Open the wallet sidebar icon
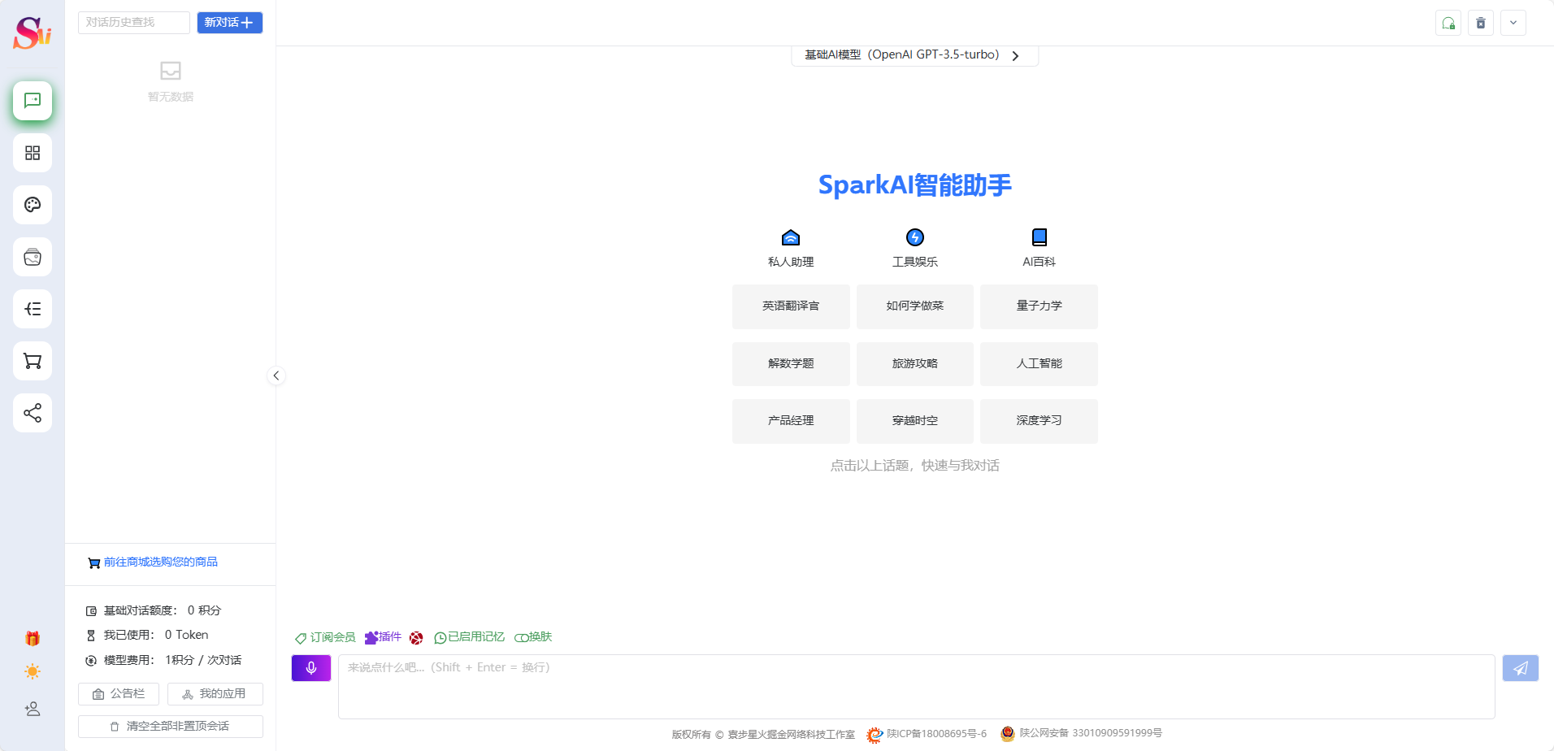Image resolution: width=1554 pixels, height=751 pixels. tap(33, 257)
